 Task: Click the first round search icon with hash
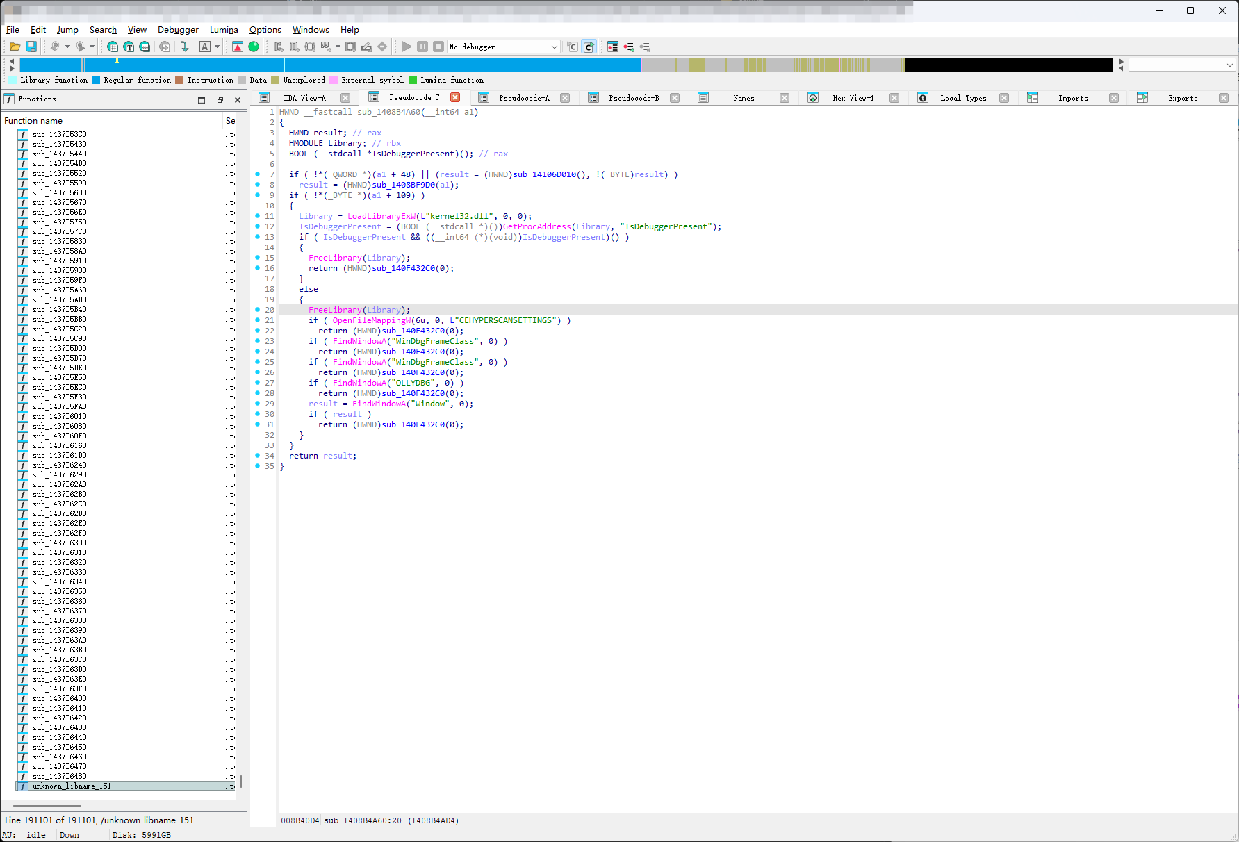tap(113, 47)
